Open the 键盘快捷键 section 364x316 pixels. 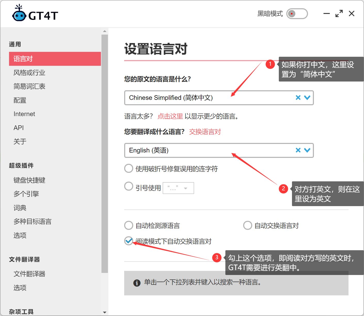pos(29,180)
